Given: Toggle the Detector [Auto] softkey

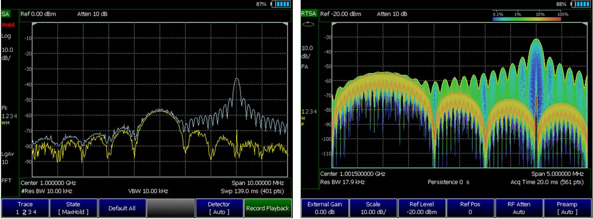Looking at the screenshot, I should point(219,208).
